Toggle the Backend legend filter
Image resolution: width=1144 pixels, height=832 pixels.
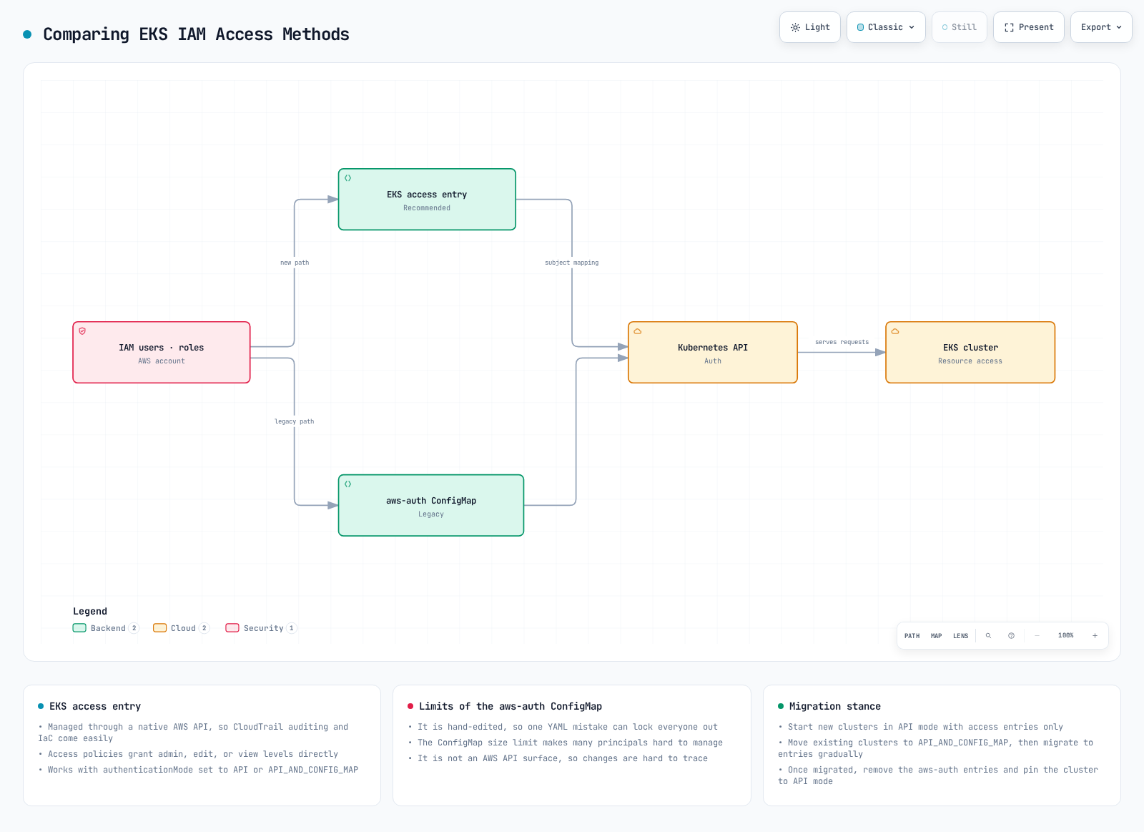106,628
